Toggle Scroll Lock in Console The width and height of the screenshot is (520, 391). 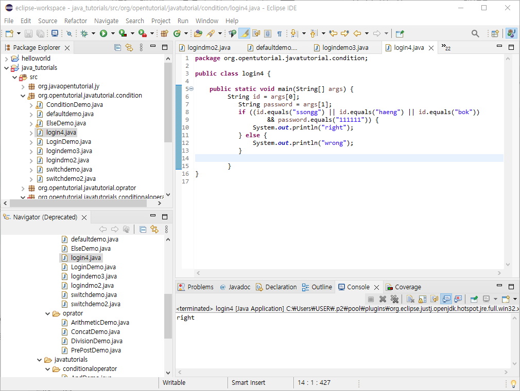tap(423, 300)
